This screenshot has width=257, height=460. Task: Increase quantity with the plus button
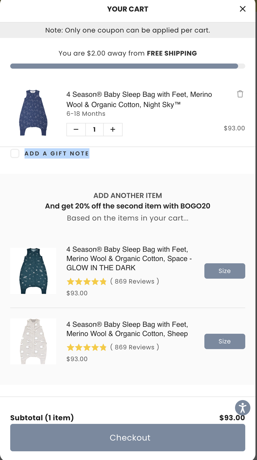click(113, 130)
